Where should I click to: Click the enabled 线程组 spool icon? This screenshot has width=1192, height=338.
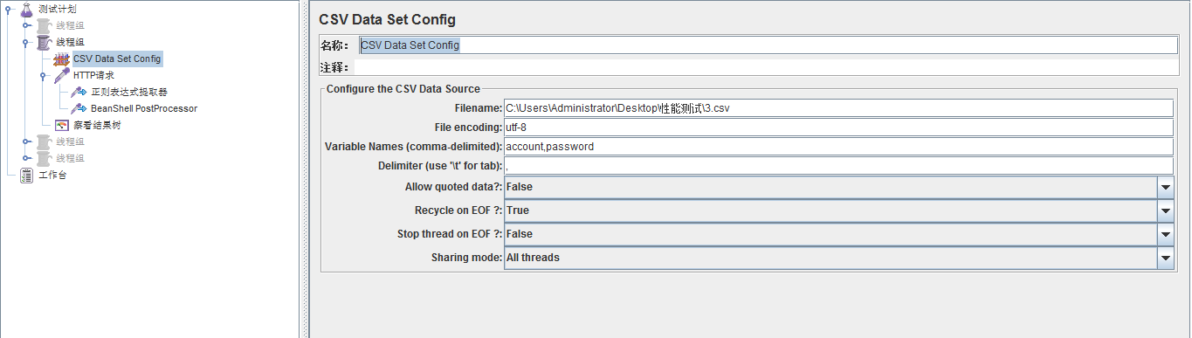[x=44, y=42]
